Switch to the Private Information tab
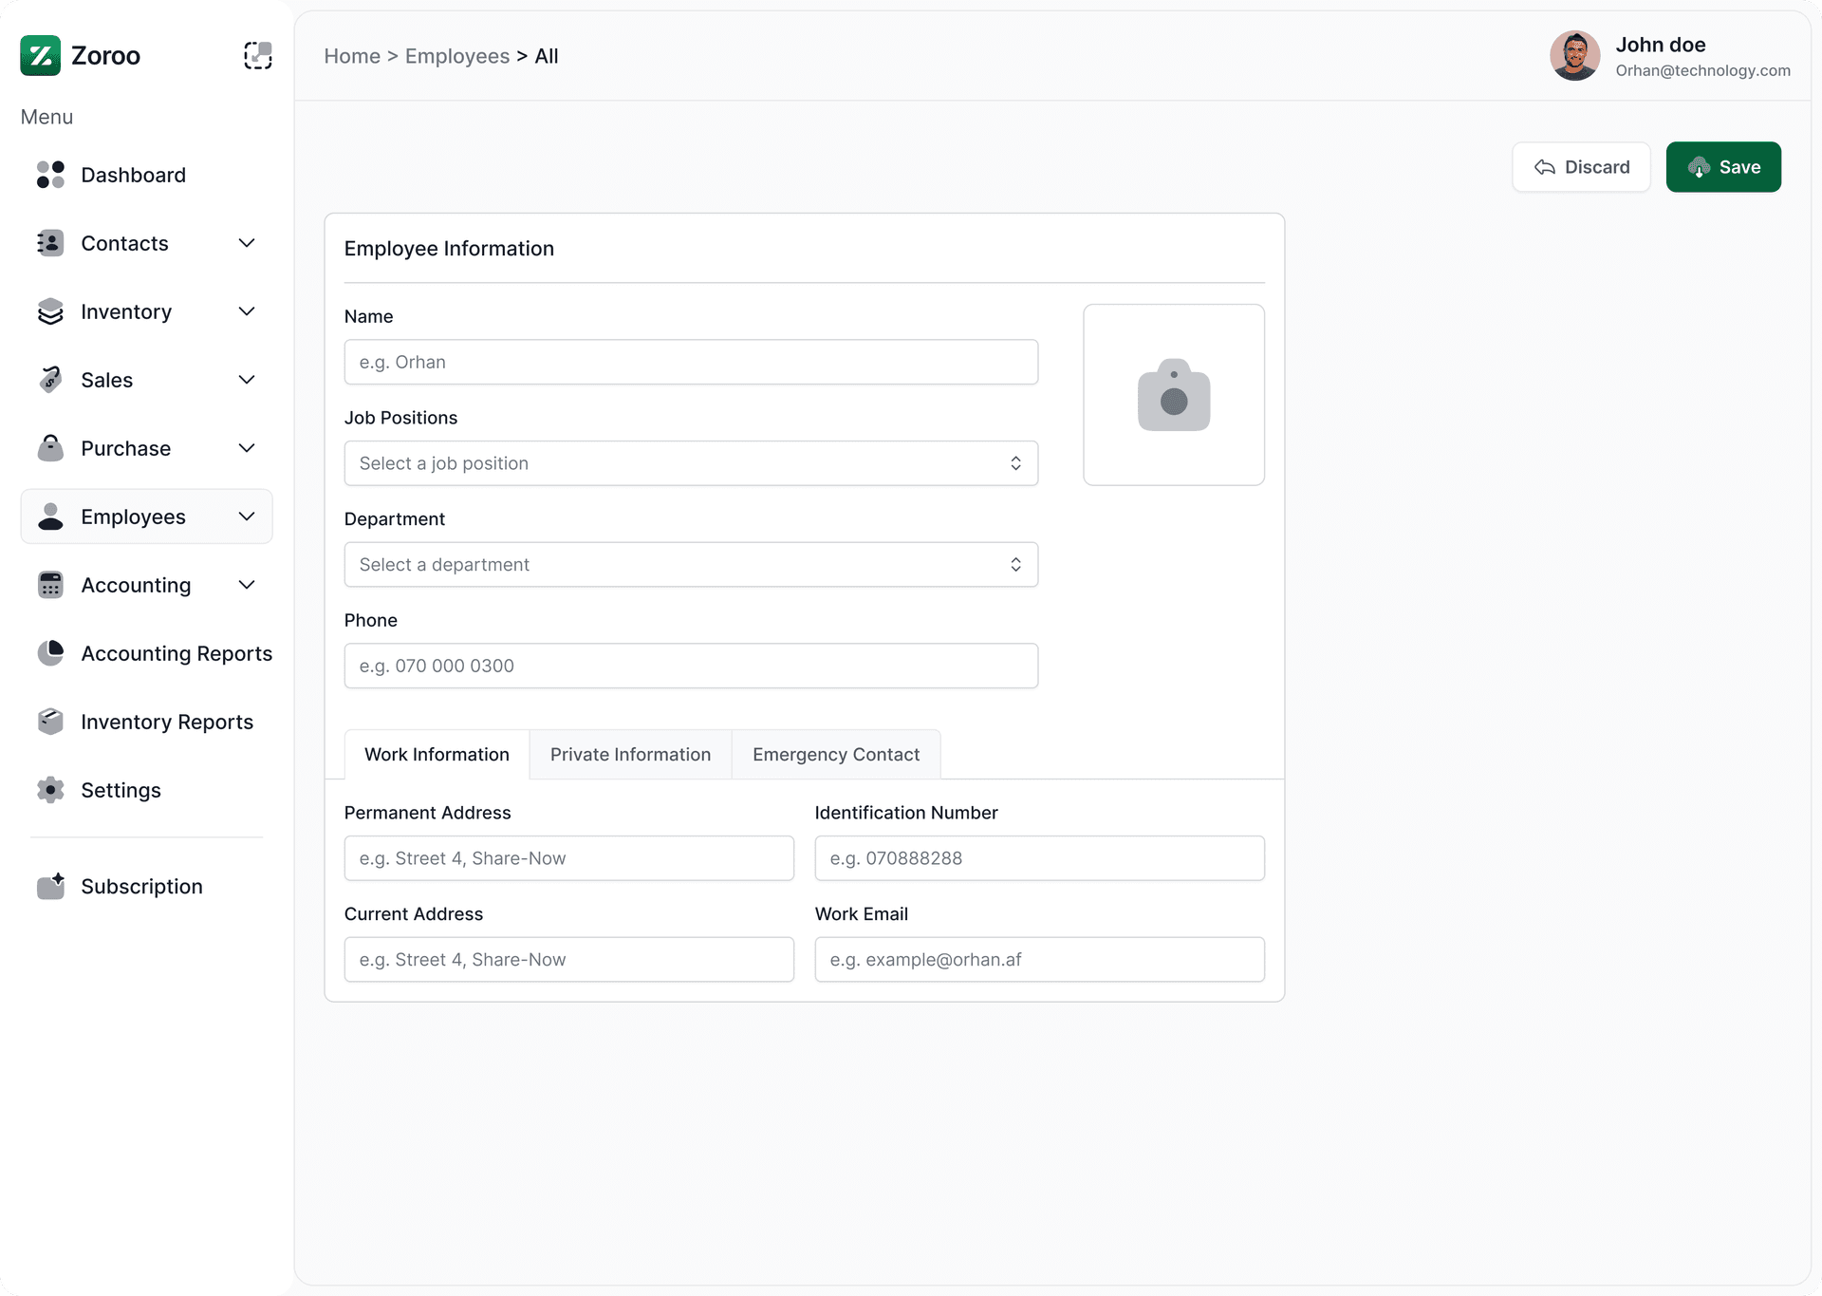 [x=630, y=755]
